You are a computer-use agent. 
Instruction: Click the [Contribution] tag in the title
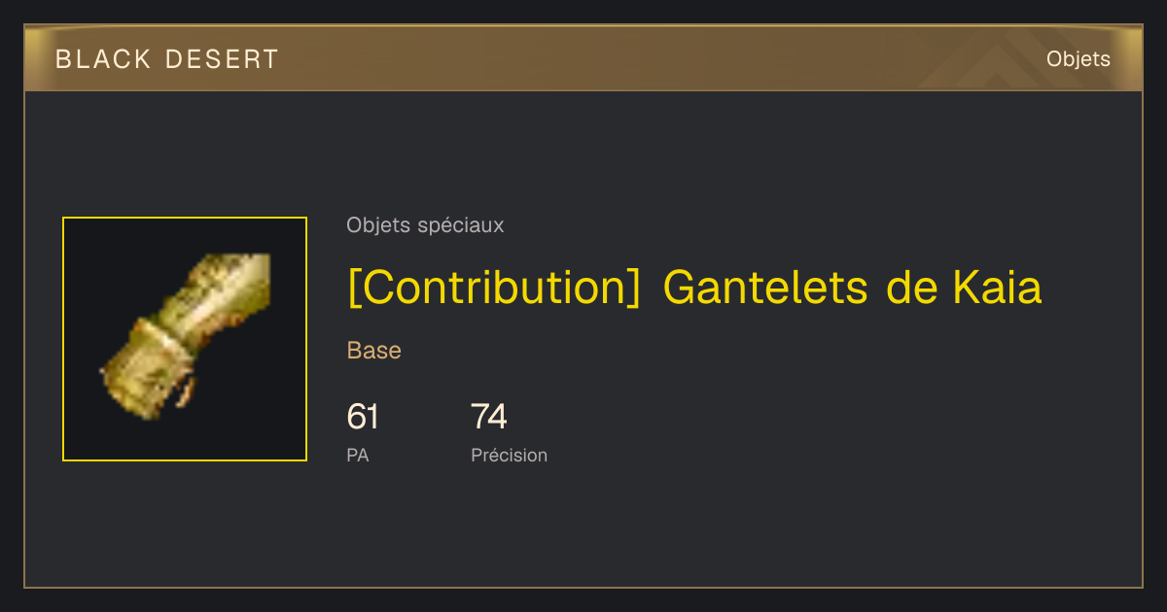[x=494, y=288]
